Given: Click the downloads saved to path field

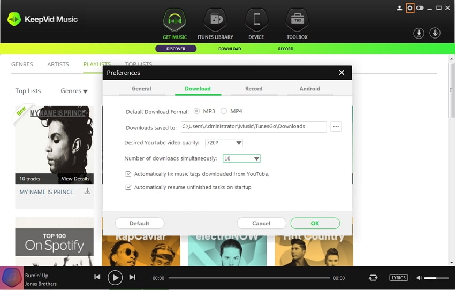Looking at the screenshot, I should tap(254, 127).
